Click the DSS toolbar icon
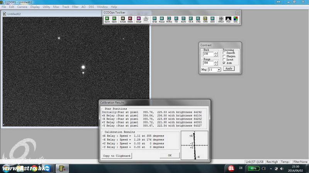Viewport: 309px width, 173px height. [x=212, y=19]
